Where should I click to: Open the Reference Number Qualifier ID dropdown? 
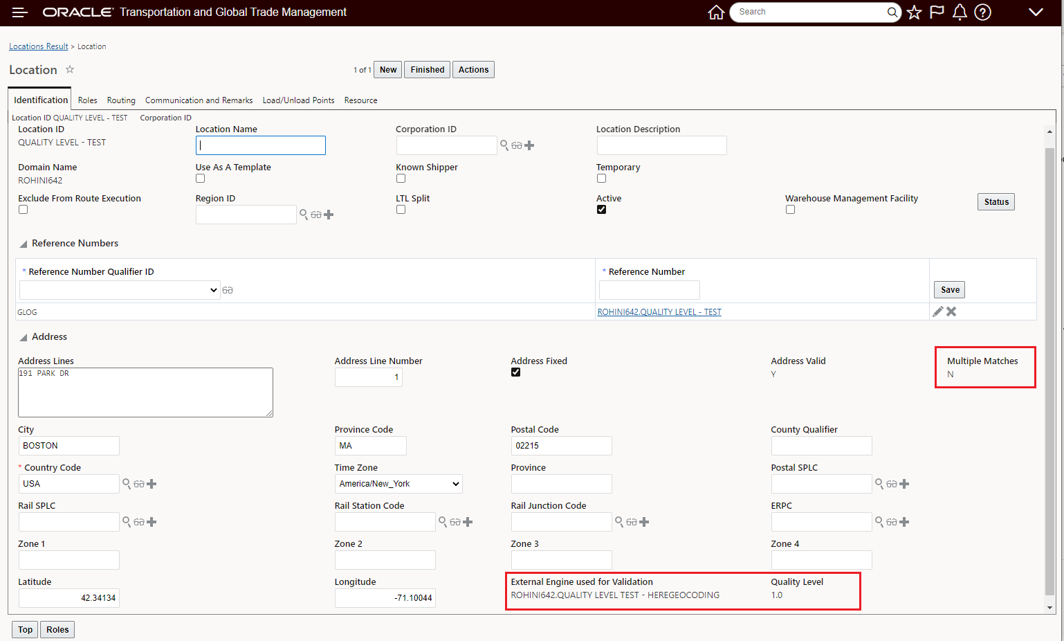(x=120, y=290)
